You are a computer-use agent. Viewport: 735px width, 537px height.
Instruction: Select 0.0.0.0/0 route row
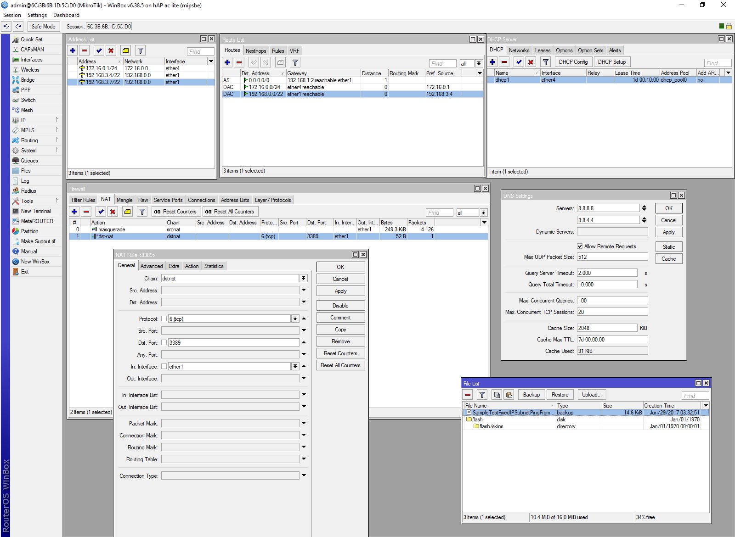(352, 80)
